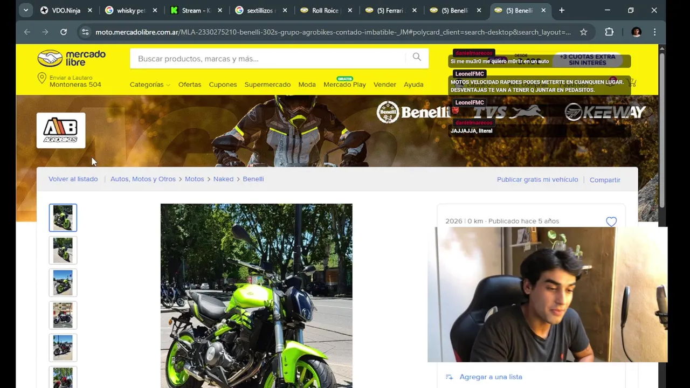Switch to the sextillizos search tab
The image size is (690, 388).
point(262,10)
